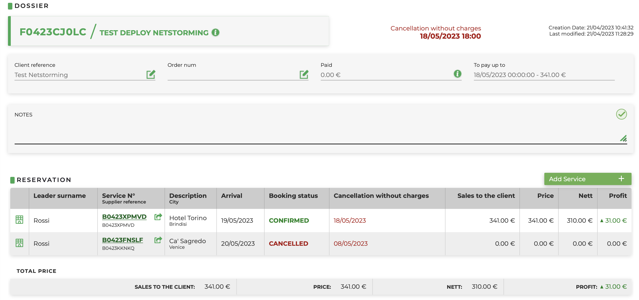639x300 pixels.
Task: Click the Add Service button
Action: click(587, 179)
